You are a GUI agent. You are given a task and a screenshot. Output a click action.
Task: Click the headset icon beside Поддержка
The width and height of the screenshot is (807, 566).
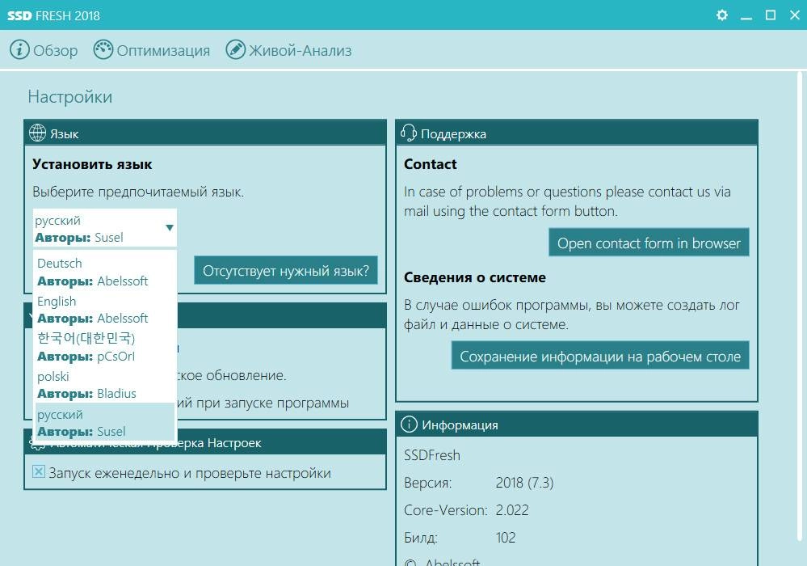pos(408,133)
